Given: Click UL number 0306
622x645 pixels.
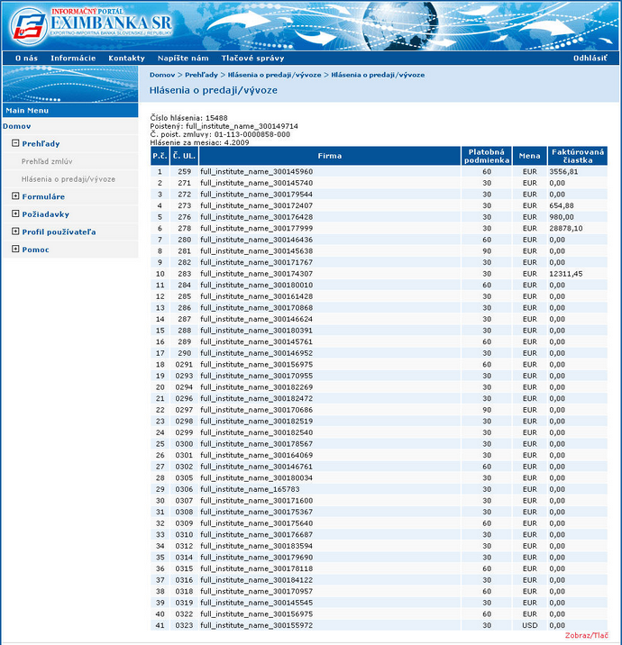Looking at the screenshot, I should point(184,489).
